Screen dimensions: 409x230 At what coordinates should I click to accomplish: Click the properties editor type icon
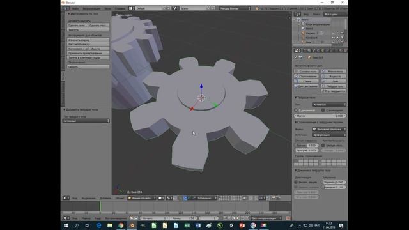coord(297,50)
